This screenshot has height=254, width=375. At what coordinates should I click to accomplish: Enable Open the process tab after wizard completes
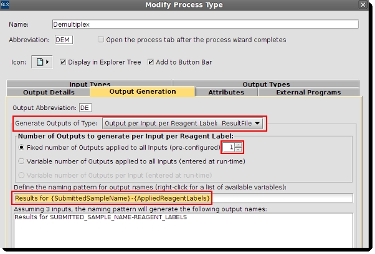click(x=101, y=40)
